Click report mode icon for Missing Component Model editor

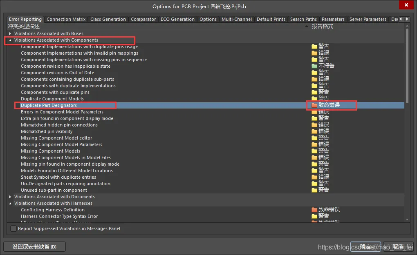[x=314, y=138]
